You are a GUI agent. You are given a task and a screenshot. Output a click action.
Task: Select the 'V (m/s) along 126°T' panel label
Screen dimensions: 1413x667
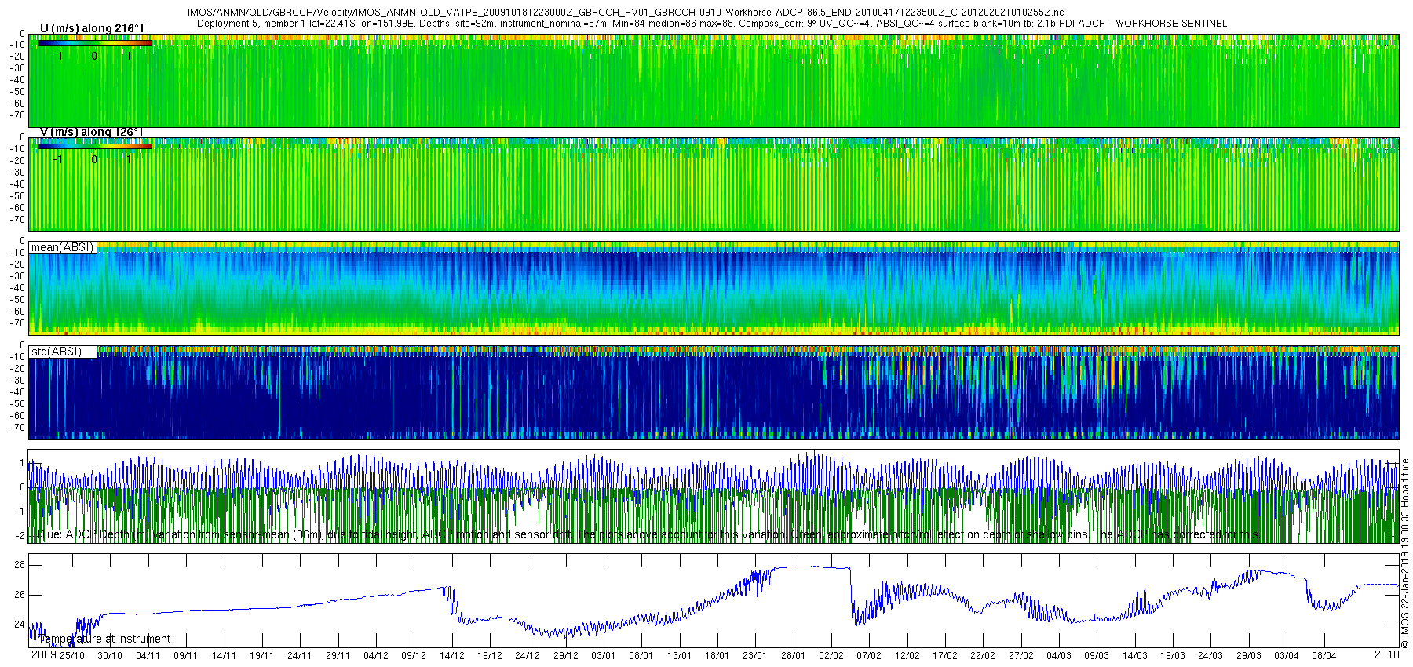[92, 132]
